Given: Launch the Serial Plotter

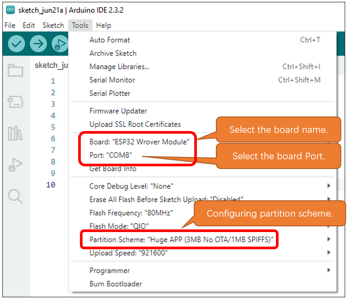Looking at the screenshot, I should (x=203, y=93).
